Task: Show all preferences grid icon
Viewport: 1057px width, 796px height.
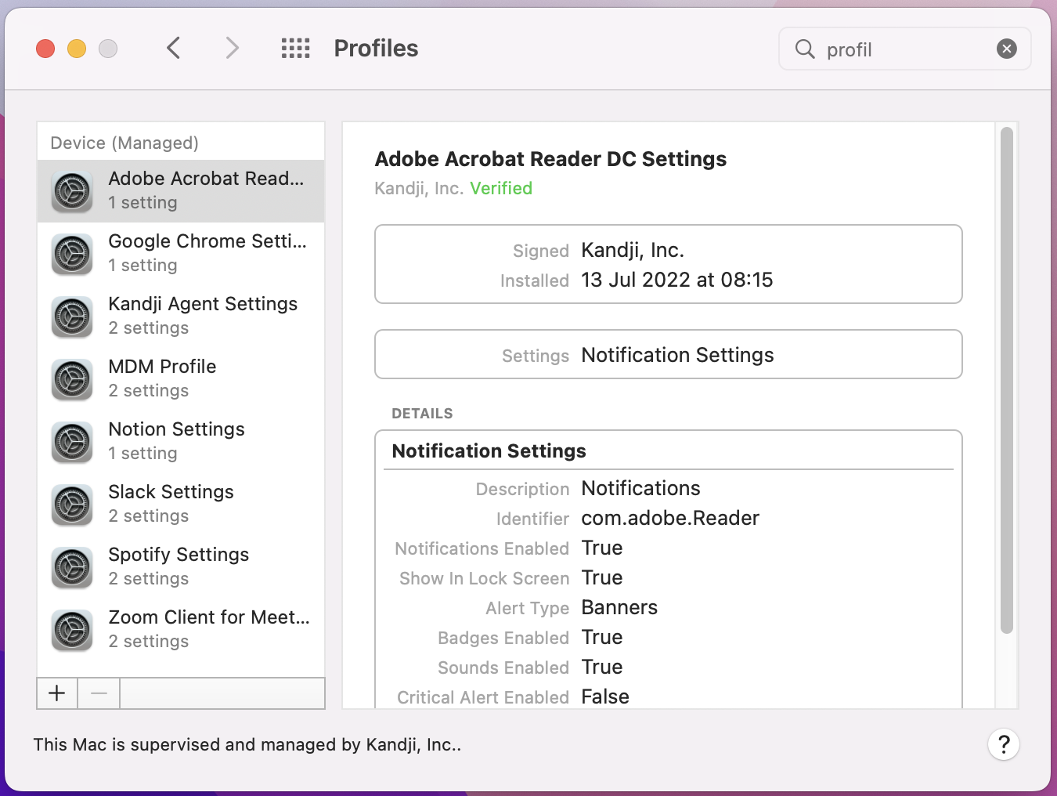Action: tap(295, 49)
